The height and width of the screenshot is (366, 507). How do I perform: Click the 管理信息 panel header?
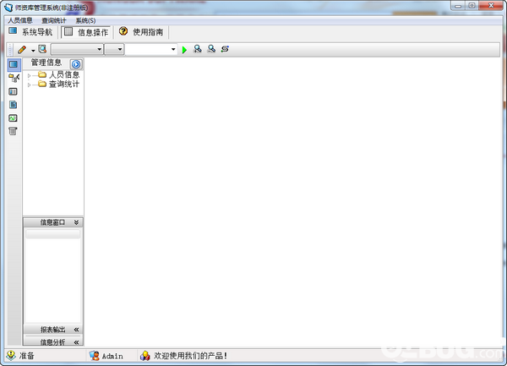click(46, 63)
